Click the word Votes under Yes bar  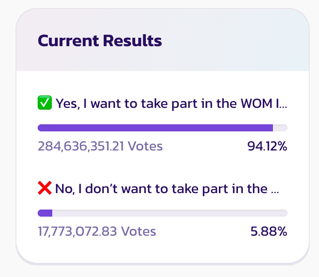pos(145,146)
